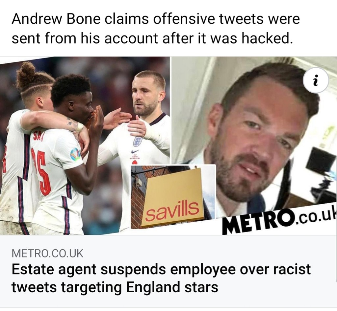The width and height of the screenshot is (337, 311).
Task: Click the METRO.CO.UK source label
Action: (47, 253)
